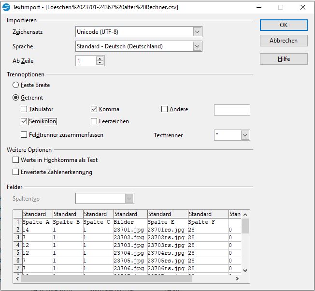Viewport: 315px width, 291px height.
Task: Check Werte in Hochkomma als Text
Action: (15, 160)
